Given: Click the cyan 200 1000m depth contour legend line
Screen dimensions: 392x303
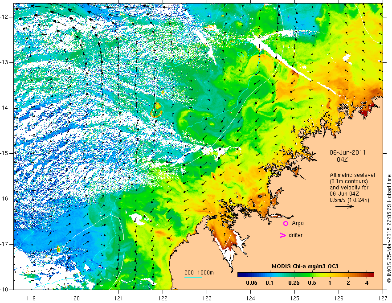Looking at the screenshot, I should pos(193,277).
